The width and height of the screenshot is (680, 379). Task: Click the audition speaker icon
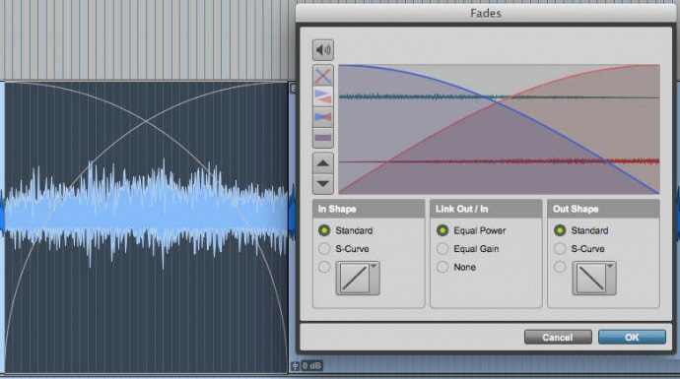[322, 50]
